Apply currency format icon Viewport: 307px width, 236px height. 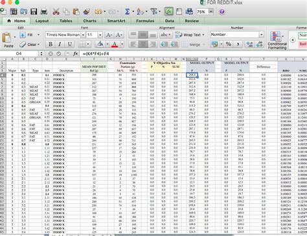[x=215, y=44]
